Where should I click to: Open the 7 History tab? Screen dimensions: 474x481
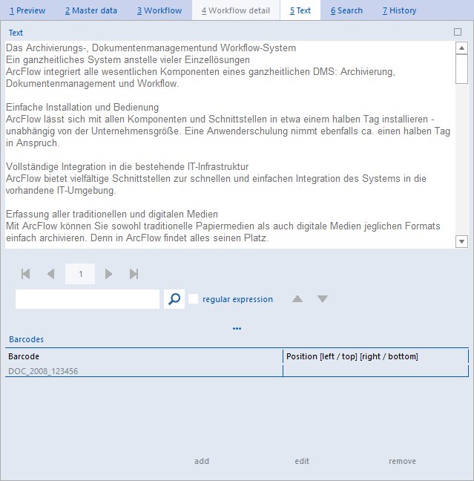399,10
